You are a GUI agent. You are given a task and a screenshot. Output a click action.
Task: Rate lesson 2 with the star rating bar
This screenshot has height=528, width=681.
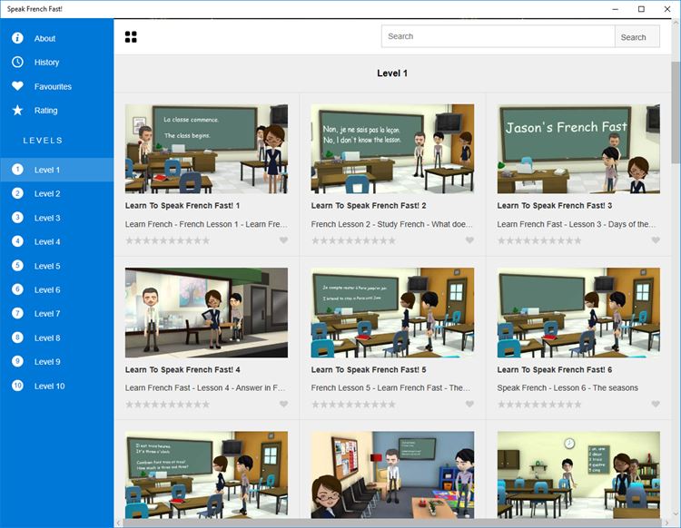tap(353, 240)
